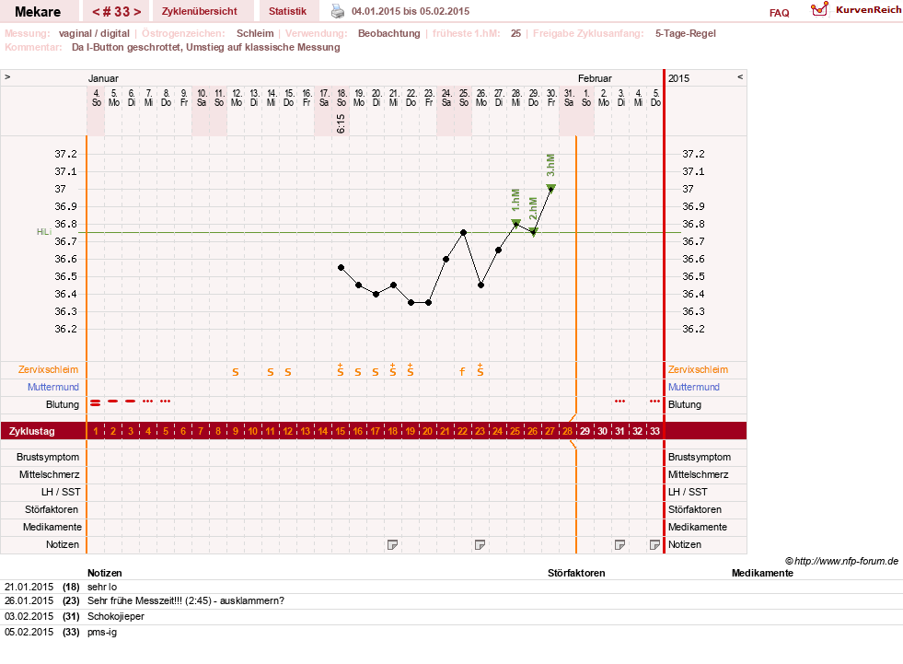This screenshot has width=903, height=664.
Task: Collapse chart with right < arrow
Action: coord(740,76)
